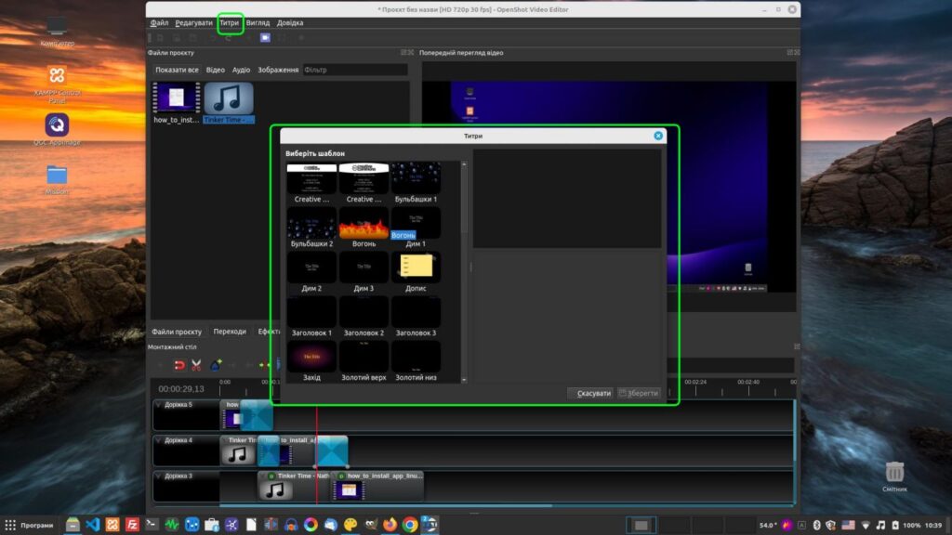This screenshot has width=952, height=535.
Task: Filter project files by Аудіо
Action: [x=241, y=70]
